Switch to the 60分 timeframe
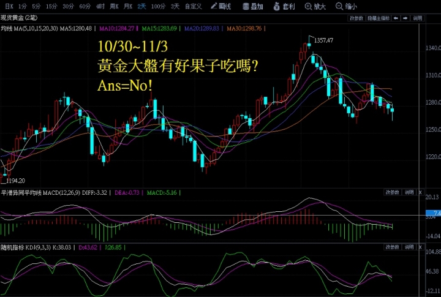The width and height of the screenshot is (441, 297). 85,6
